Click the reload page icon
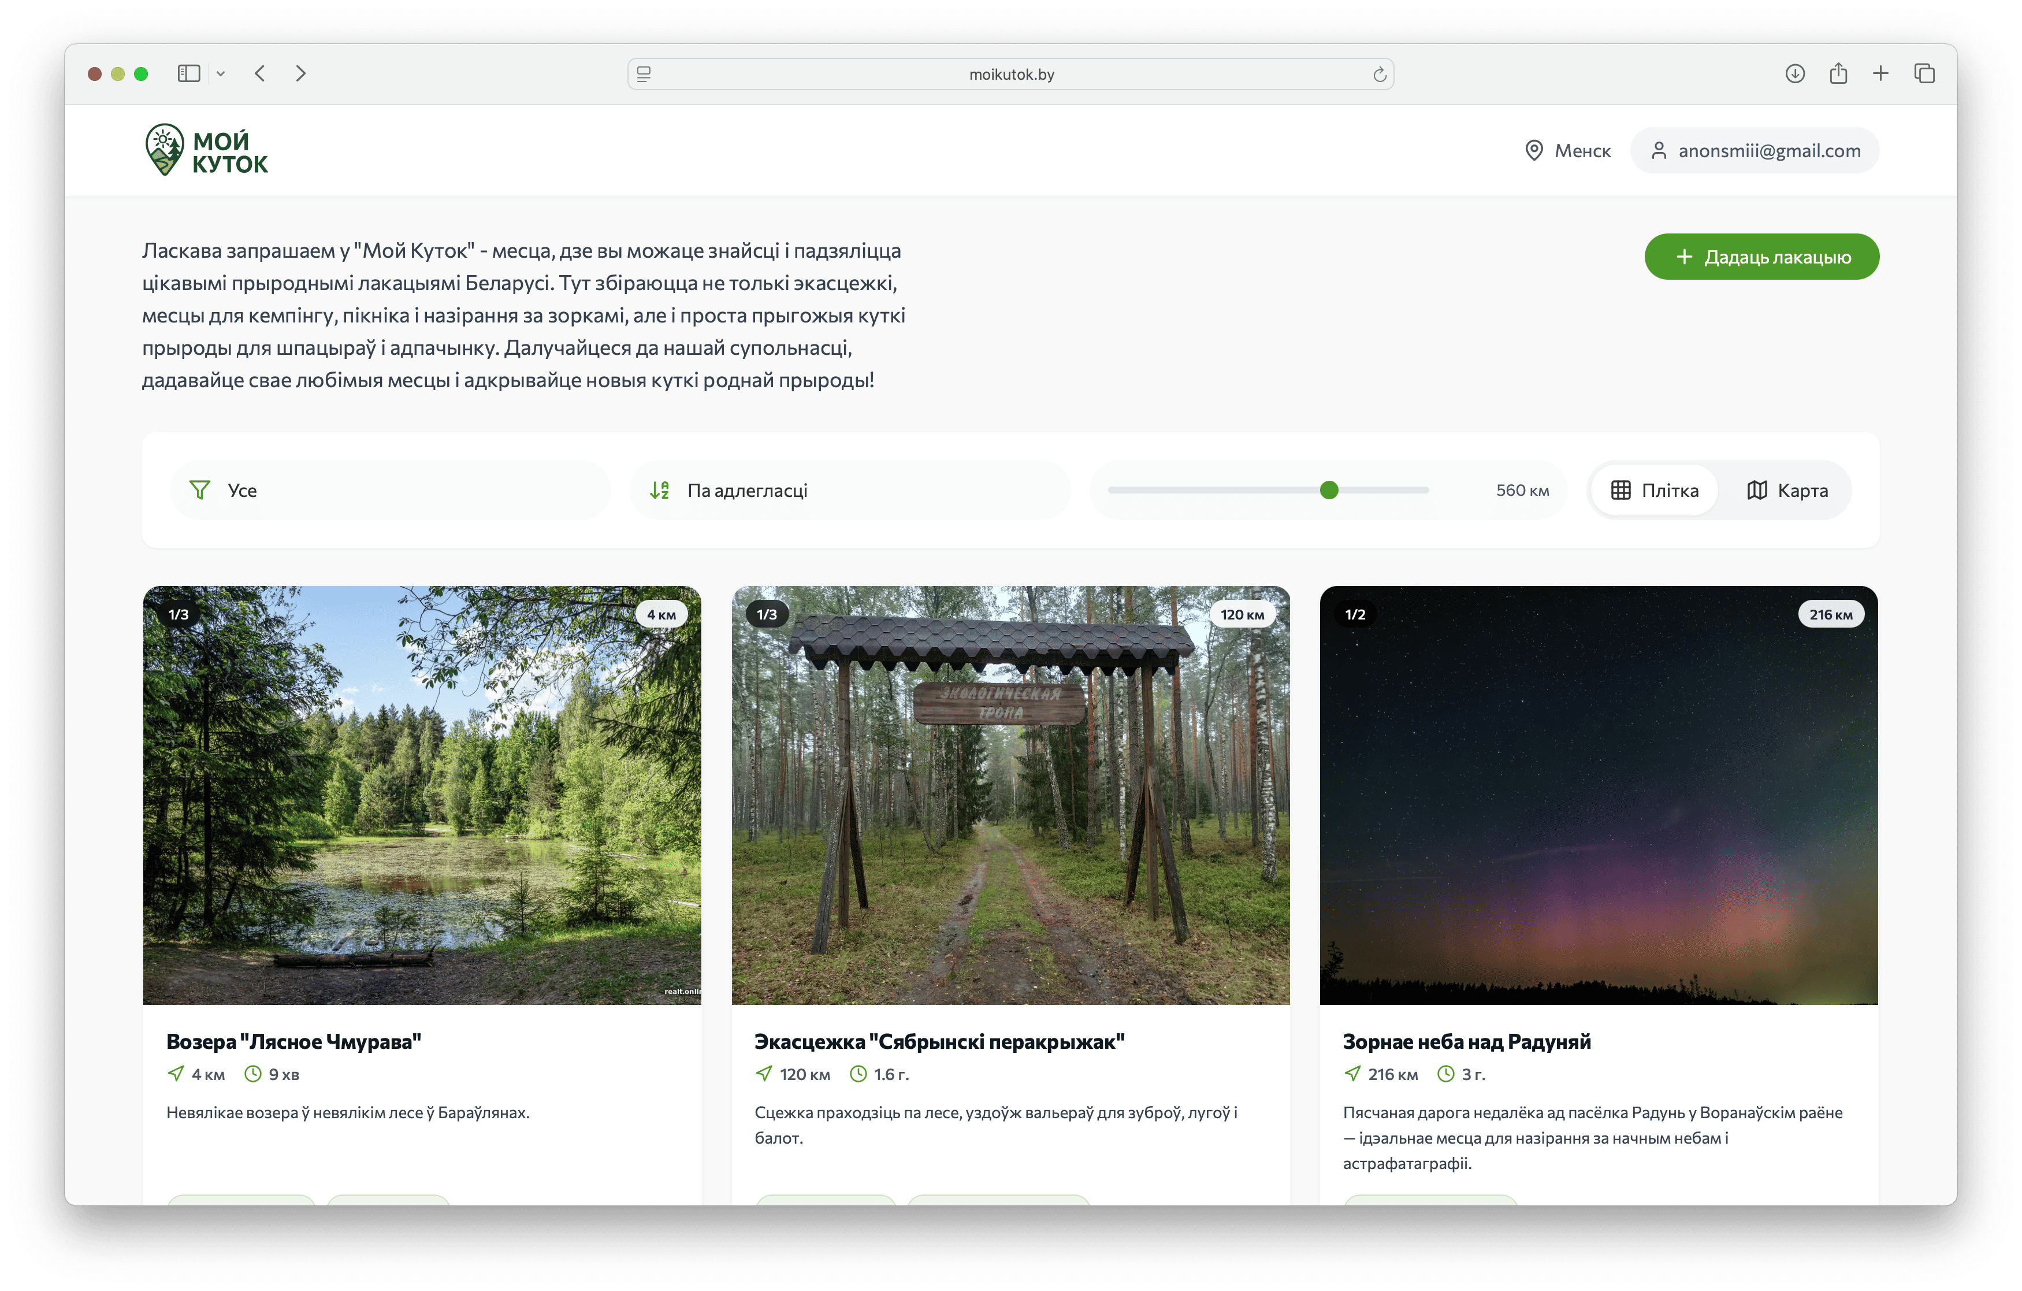 click(x=1379, y=75)
